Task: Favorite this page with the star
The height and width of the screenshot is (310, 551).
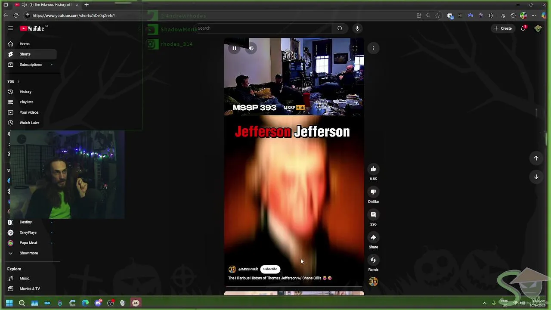Action: [x=437, y=15]
